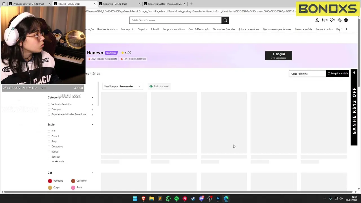Open Sublime Text from taskbar
Image resolution: width=361 pixels, height=203 pixels.
click(160, 198)
